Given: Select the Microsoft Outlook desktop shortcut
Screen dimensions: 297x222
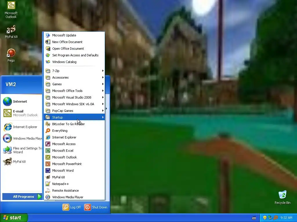Looking at the screenshot, I should tap(11, 10).
